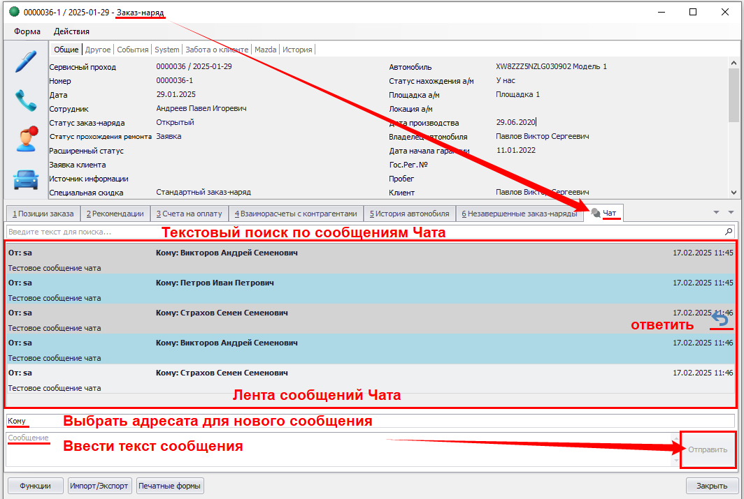Image resolution: width=744 pixels, height=499 pixels.
Task: Switch to the Забота о клиенте tab
Action: [216, 50]
